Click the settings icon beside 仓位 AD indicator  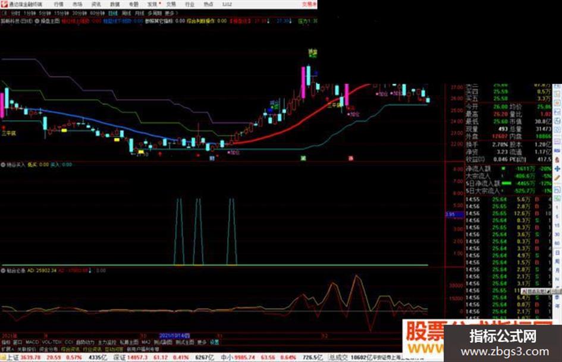point(4,270)
